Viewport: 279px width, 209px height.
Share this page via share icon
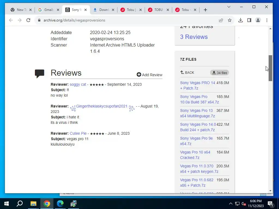tap(221, 20)
